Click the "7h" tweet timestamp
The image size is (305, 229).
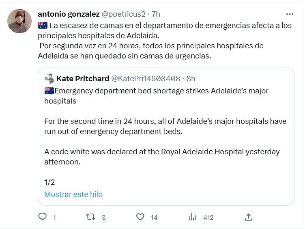click(156, 14)
